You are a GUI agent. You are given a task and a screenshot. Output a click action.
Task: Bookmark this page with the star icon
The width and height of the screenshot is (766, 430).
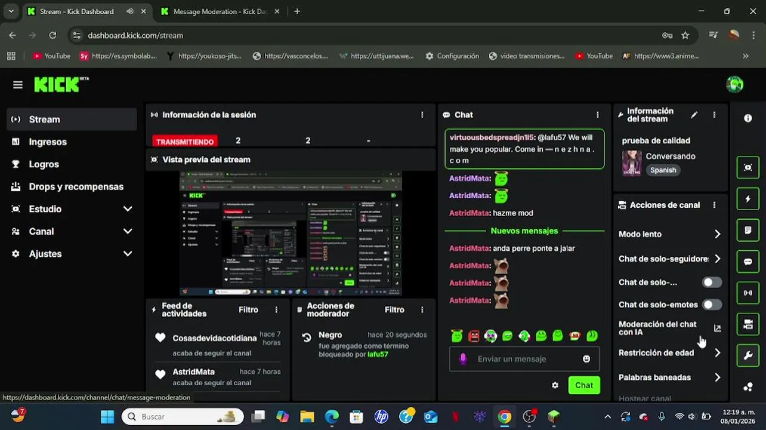click(x=685, y=35)
